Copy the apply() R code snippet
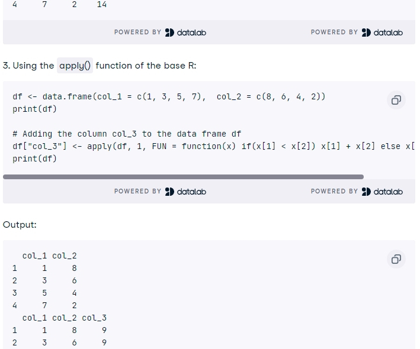The image size is (420, 349). (396, 100)
